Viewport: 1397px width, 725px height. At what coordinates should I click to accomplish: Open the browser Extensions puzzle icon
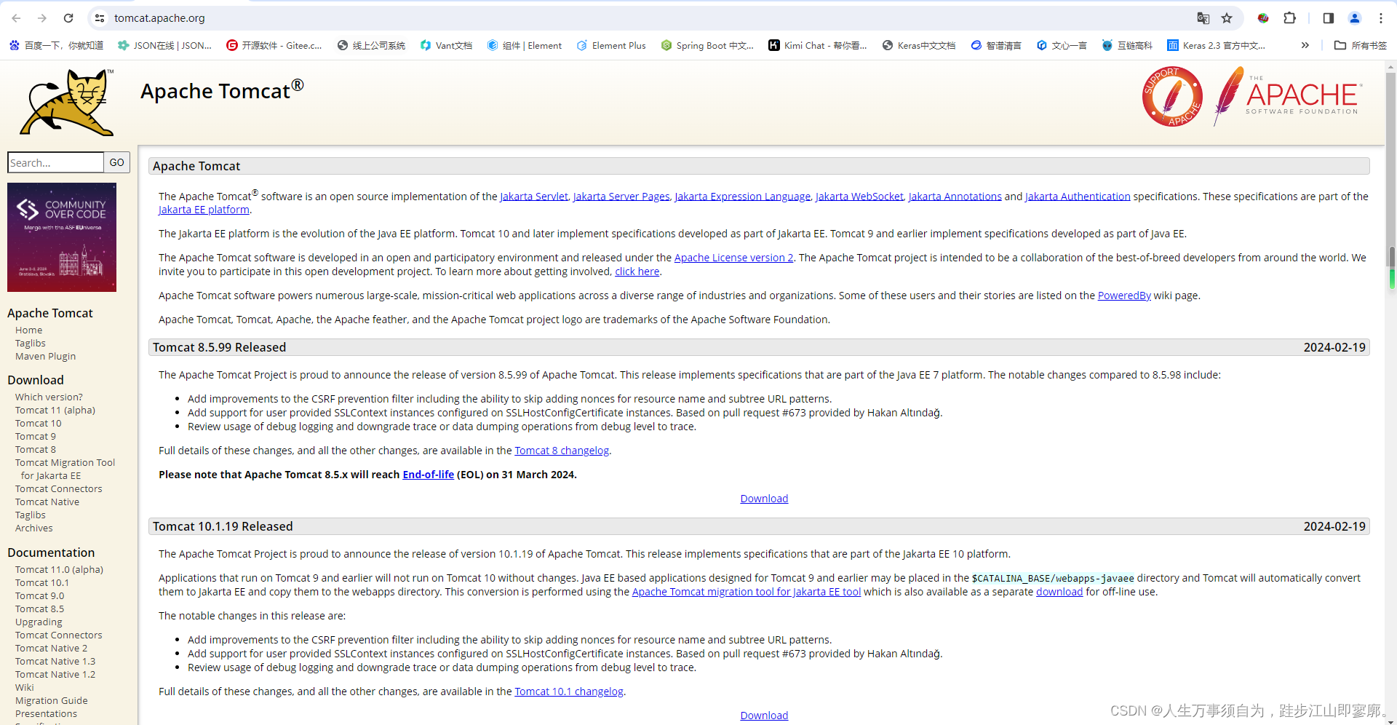pos(1290,18)
